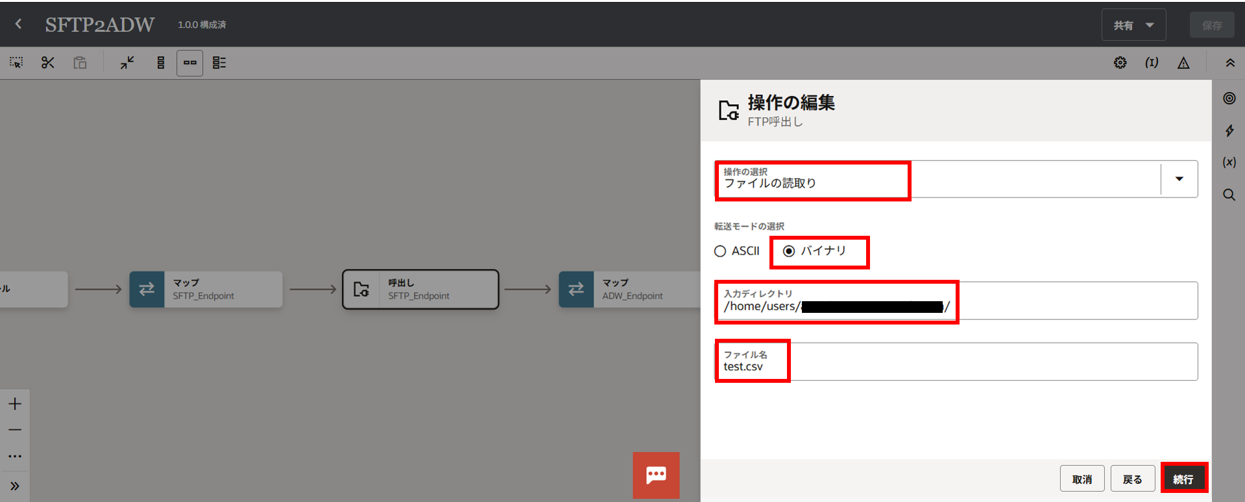Viewport: 1245px width, 502px height.
Task: Click the 続行 continue button
Action: point(1183,479)
